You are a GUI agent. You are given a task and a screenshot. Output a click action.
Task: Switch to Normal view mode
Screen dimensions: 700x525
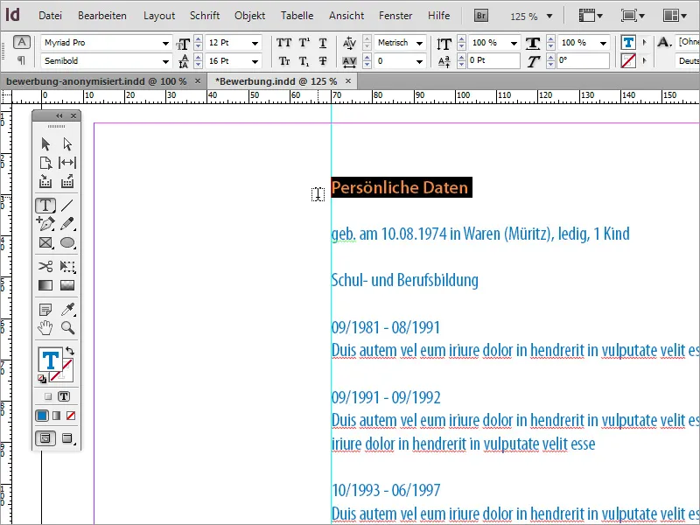click(45, 438)
